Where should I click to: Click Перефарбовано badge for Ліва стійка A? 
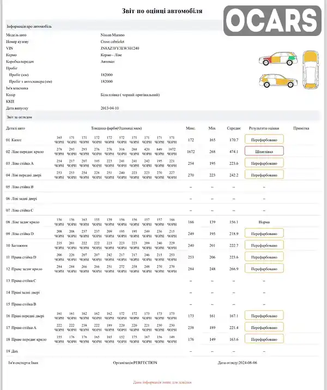[264, 163]
